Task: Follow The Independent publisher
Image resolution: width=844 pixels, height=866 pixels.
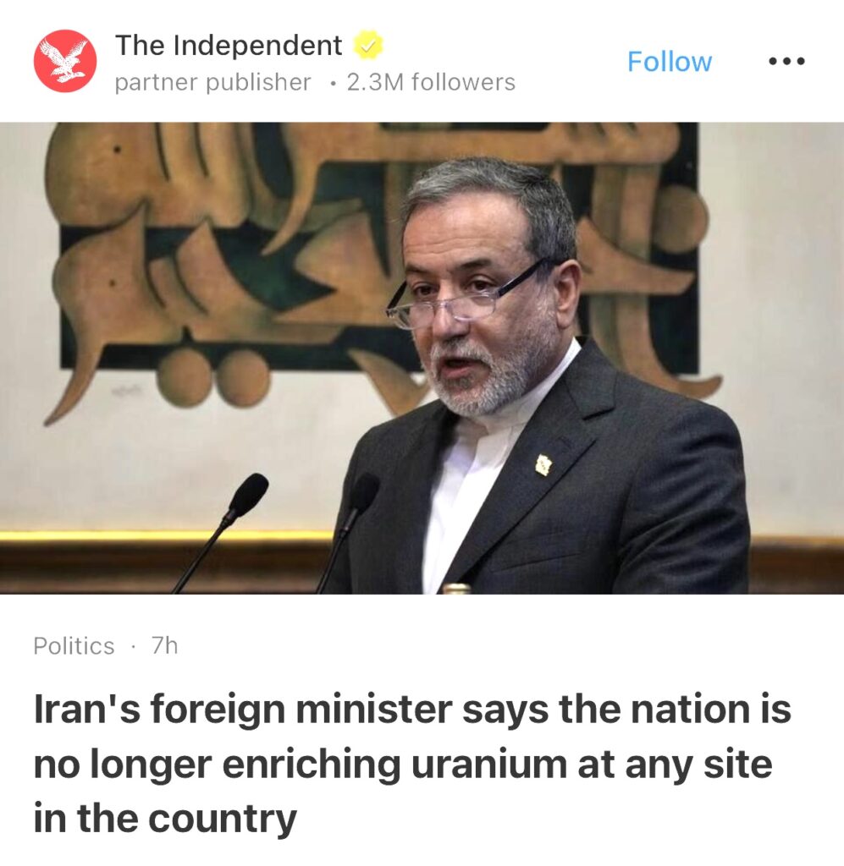Action: click(670, 61)
